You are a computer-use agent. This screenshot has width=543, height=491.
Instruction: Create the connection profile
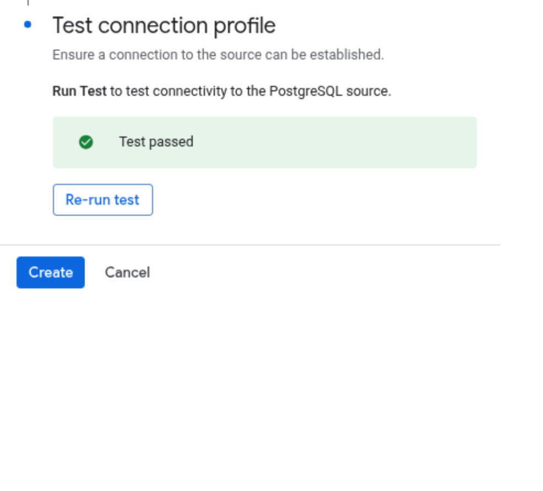51,272
